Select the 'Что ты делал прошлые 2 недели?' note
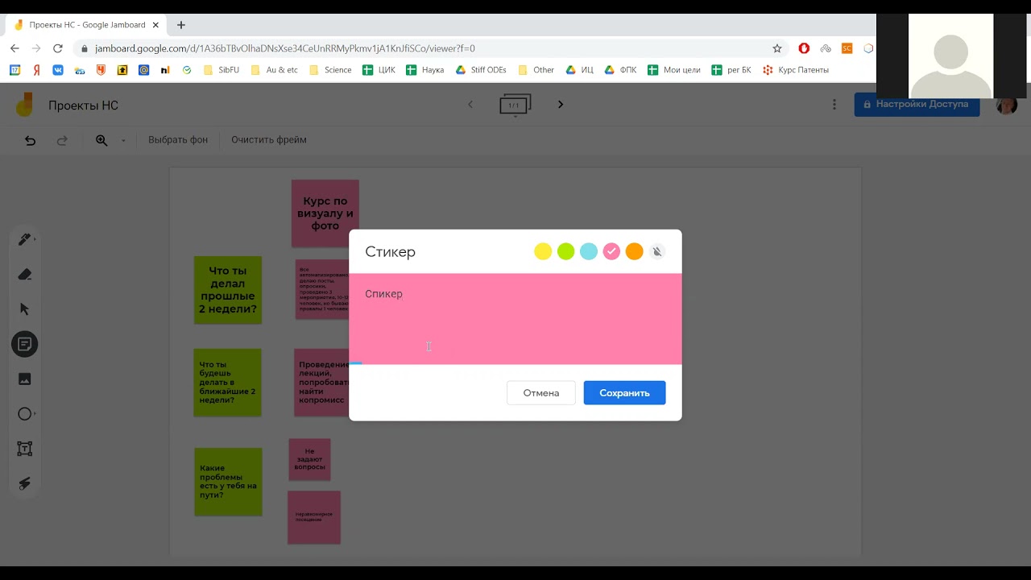Viewport: 1031px width, 580px height. coord(228,290)
